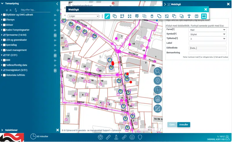Click the Gem save button
Screen dimensions: 232x142
pyautogui.click(x=172, y=125)
